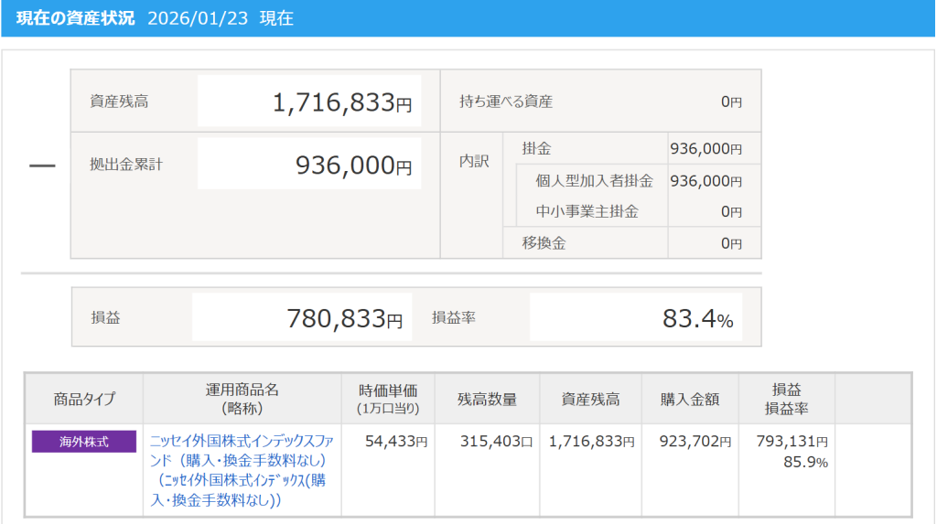Click the 損益 value 780,833円
Viewport: 937px width, 524px height.
click(x=344, y=318)
